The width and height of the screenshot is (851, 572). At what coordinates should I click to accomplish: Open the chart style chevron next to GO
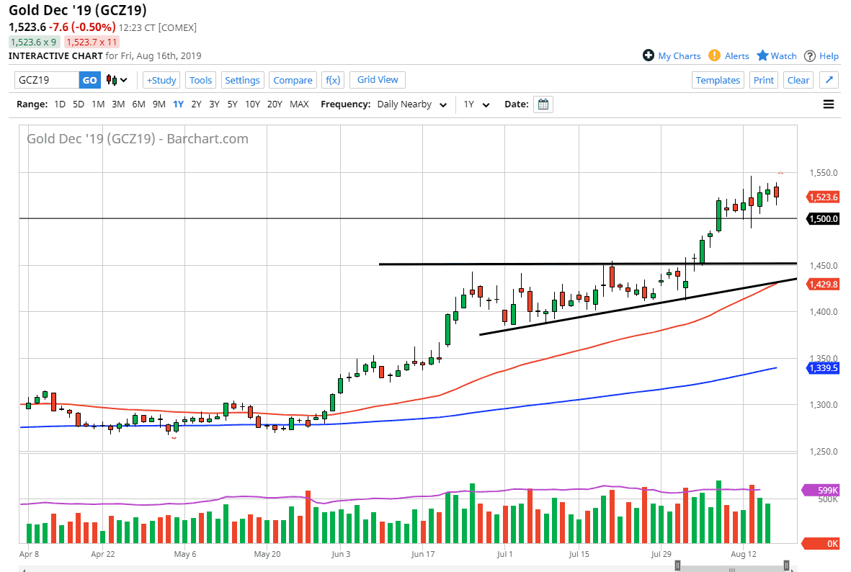[125, 80]
